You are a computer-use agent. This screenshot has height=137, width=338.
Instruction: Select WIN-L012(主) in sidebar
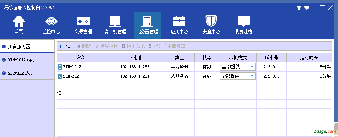[27, 60]
